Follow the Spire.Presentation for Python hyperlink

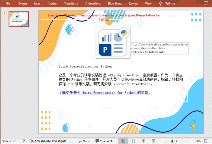click(105, 92)
